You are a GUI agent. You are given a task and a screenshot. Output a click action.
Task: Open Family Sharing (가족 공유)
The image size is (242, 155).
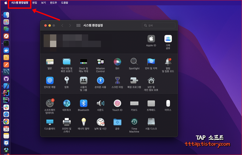click(168, 39)
